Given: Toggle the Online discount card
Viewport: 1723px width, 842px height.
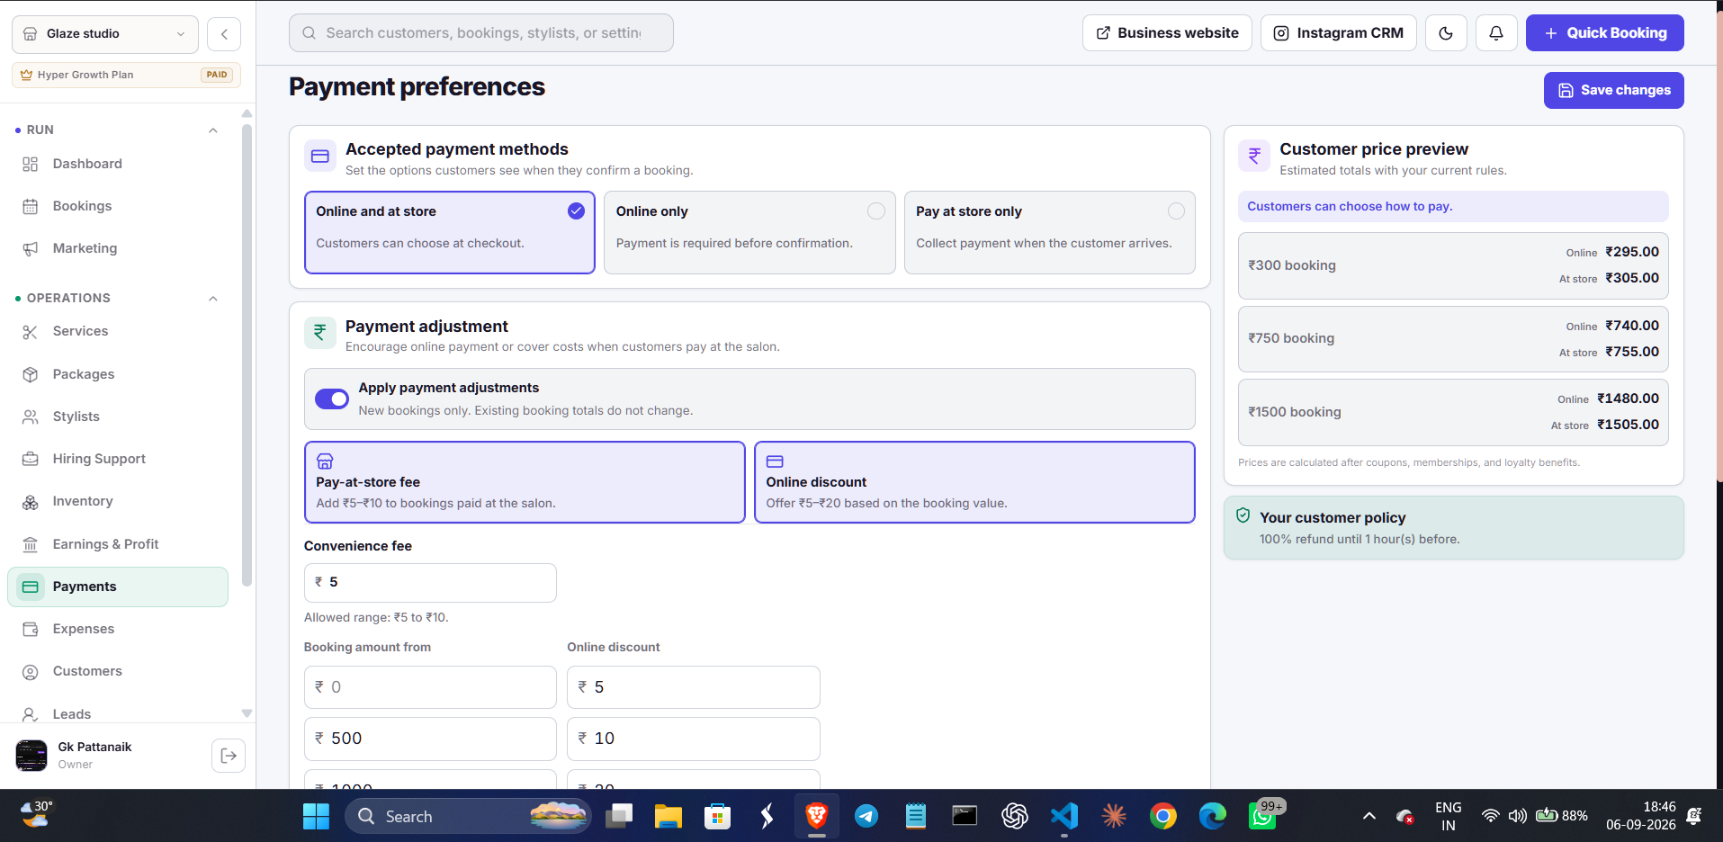Looking at the screenshot, I should click(974, 482).
